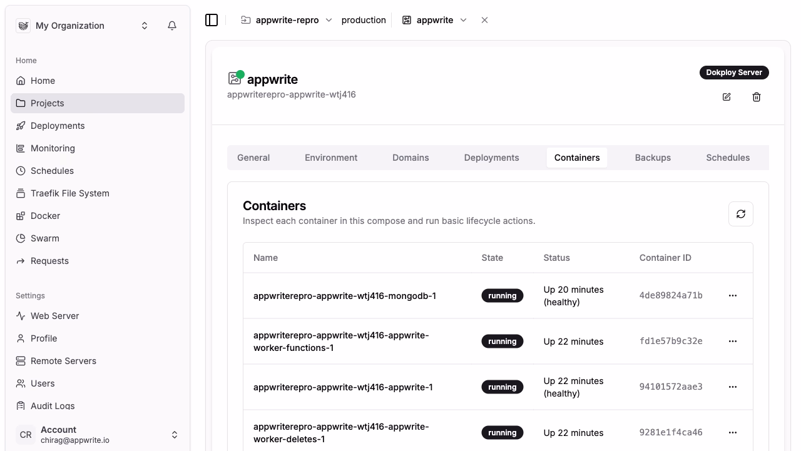The image size is (801, 451).
Task: Click the Projects folder icon
Action: [x=21, y=103]
